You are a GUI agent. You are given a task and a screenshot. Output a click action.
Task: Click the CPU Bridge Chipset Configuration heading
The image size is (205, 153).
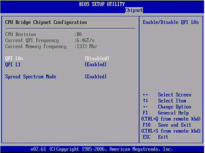click(x=46, y=22)
